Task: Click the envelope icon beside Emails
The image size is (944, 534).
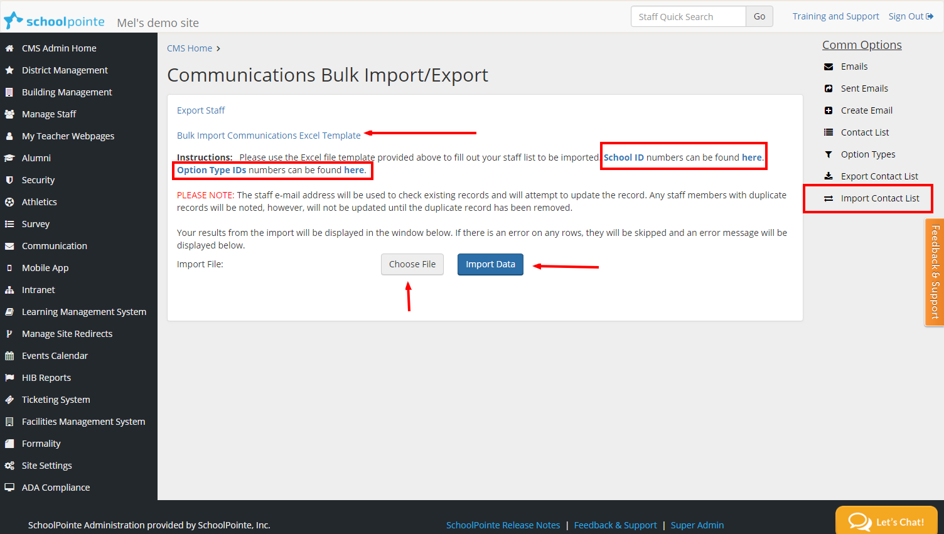Action: point(829,67)
